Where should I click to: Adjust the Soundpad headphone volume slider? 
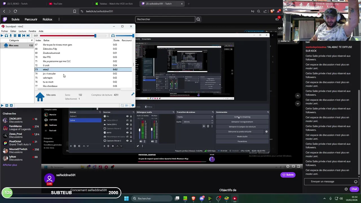tap(124, 36)
